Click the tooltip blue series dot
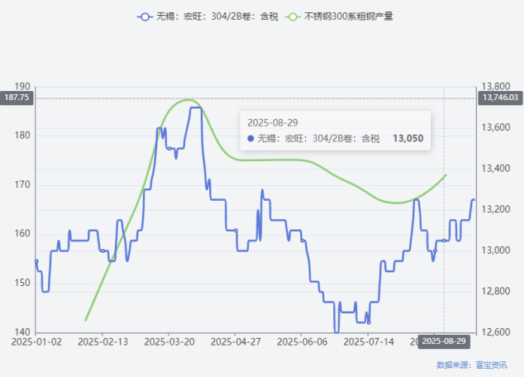The height and width of the screenshot is (377, 525). point(251,138)
